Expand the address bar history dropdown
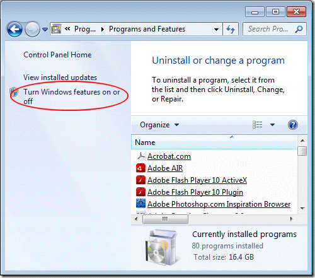The width and height of the screenshot is (315, 278). (216, 29)
